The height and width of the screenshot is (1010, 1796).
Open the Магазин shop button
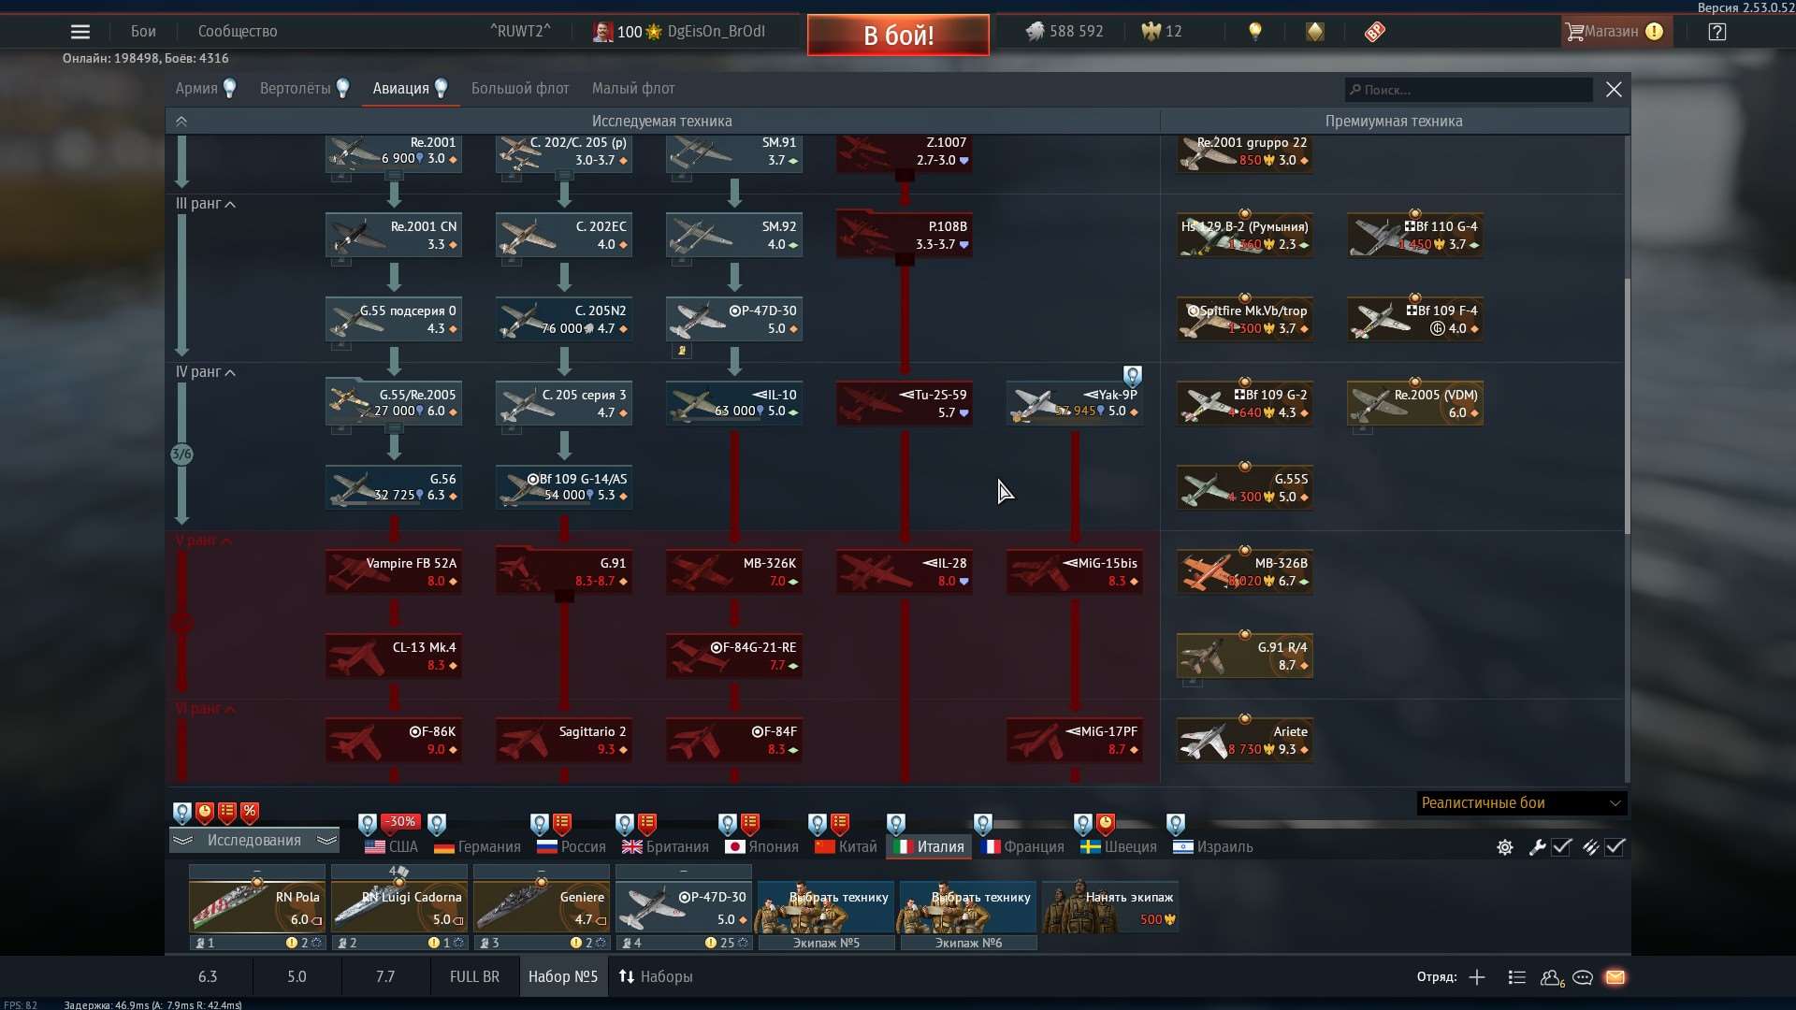point(1611,32)
